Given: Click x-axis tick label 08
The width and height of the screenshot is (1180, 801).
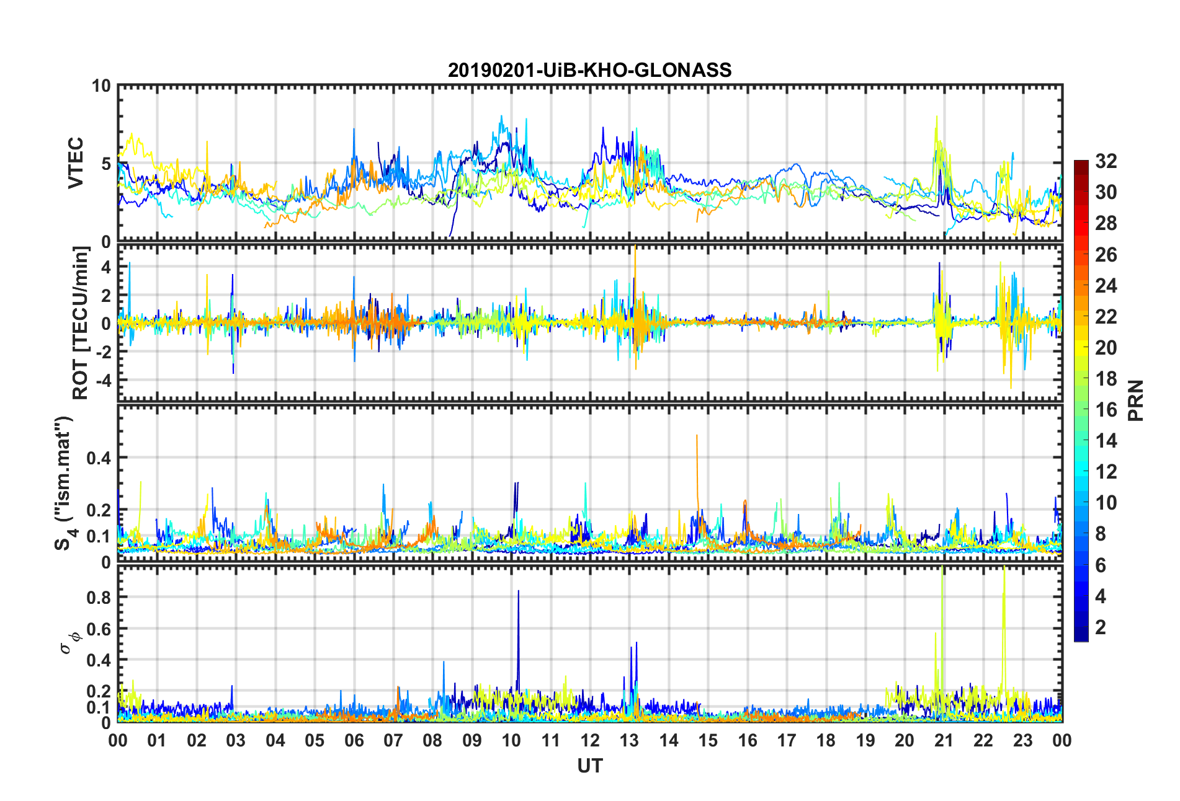Looking at the screenshot, I should [x=432, y=740].
